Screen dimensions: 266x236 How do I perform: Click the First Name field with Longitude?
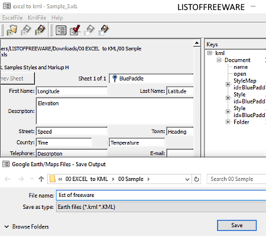72,91
